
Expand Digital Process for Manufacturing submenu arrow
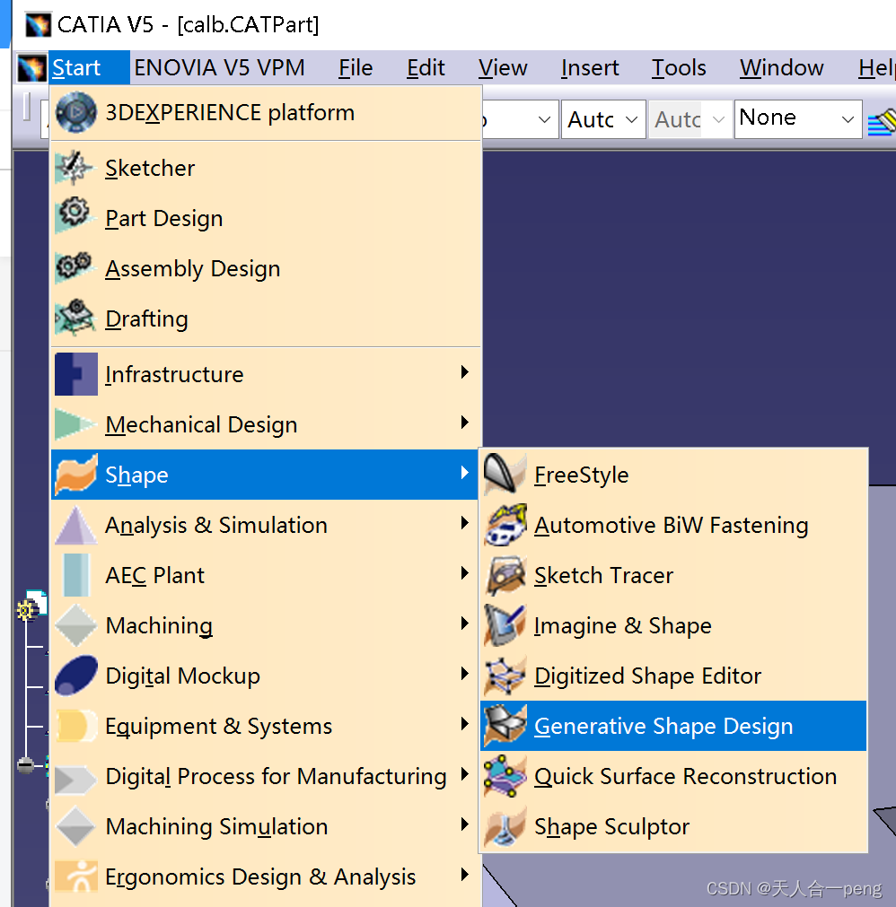click(464, 773)
